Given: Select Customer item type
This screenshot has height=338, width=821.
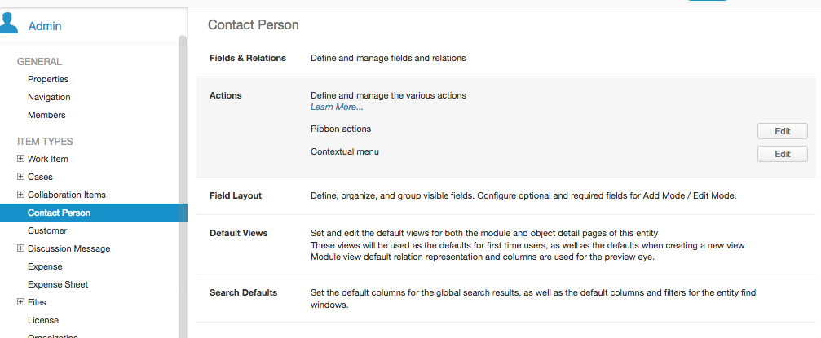Looking at the screenshot, I should pyautogui.click(x=47, y=230).
